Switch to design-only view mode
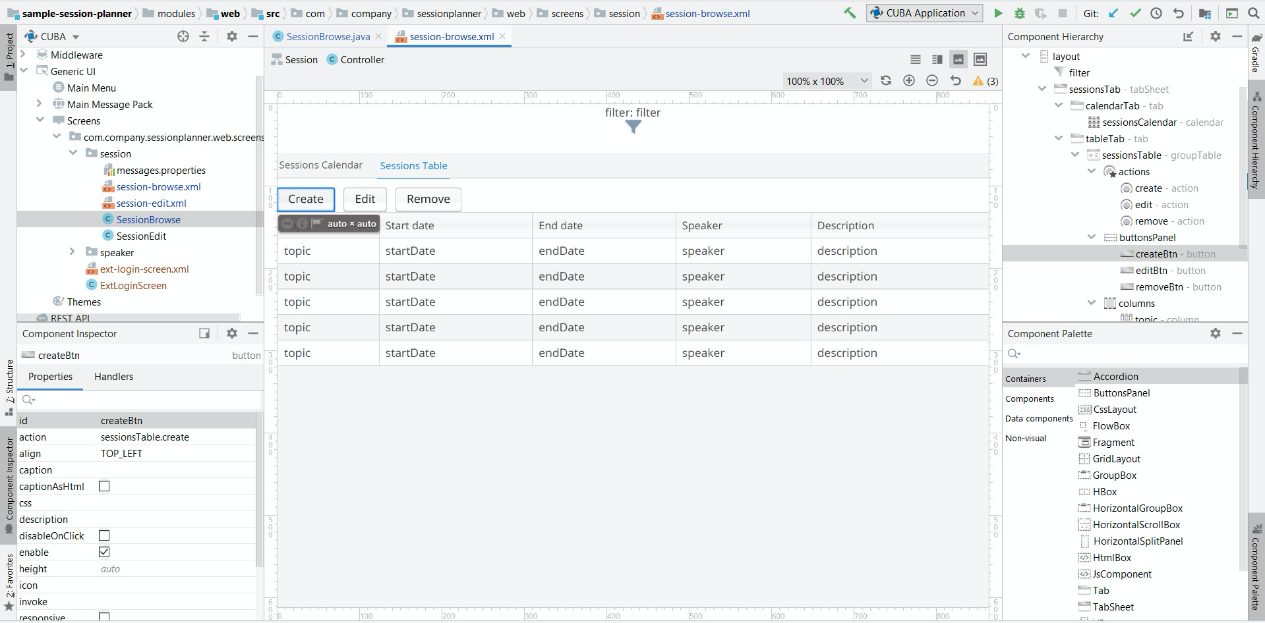The image size is (1265, 623). [x=958, y=59]
